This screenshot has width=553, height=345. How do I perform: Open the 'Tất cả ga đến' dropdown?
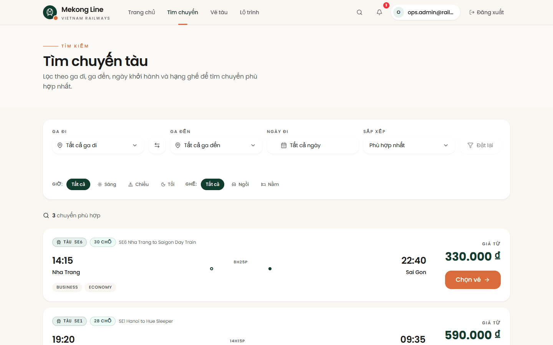216,145
